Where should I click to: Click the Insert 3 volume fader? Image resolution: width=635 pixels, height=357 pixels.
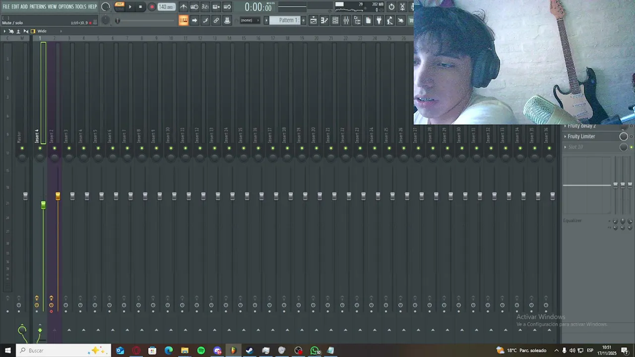tap(72, 196)
